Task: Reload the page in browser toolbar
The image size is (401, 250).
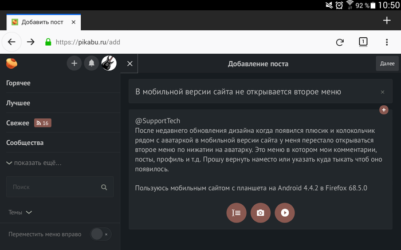Action: click(340, 42)
